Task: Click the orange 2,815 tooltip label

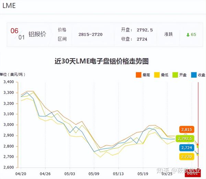Action: (186, 130)
